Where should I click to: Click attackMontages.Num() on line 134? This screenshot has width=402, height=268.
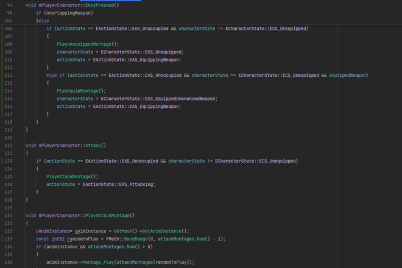114,247
